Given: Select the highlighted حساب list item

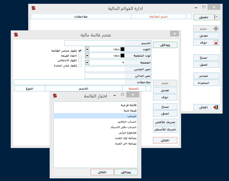Looking at the screenshot, I should (x=95, y=116).
